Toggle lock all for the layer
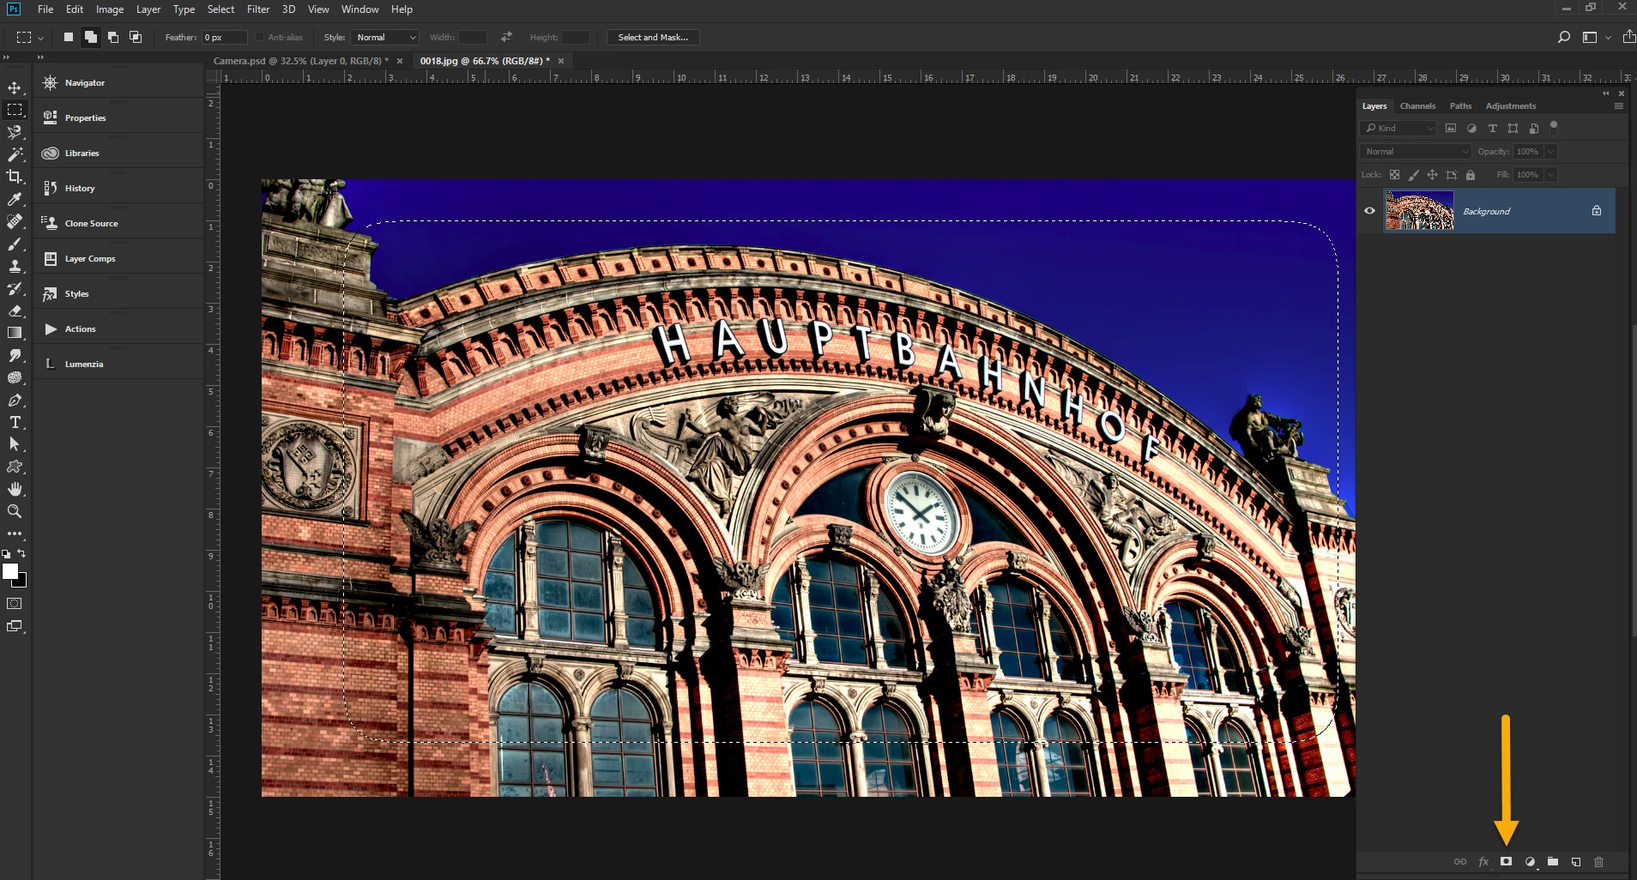Image resolution: width=1637 pixels, height=880 pixels. coord(1471,175)
